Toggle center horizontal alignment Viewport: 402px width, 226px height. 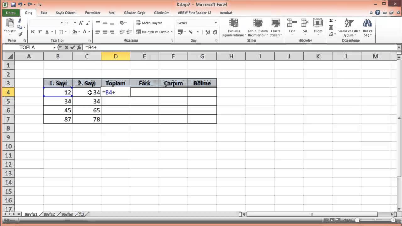[105, 32]
